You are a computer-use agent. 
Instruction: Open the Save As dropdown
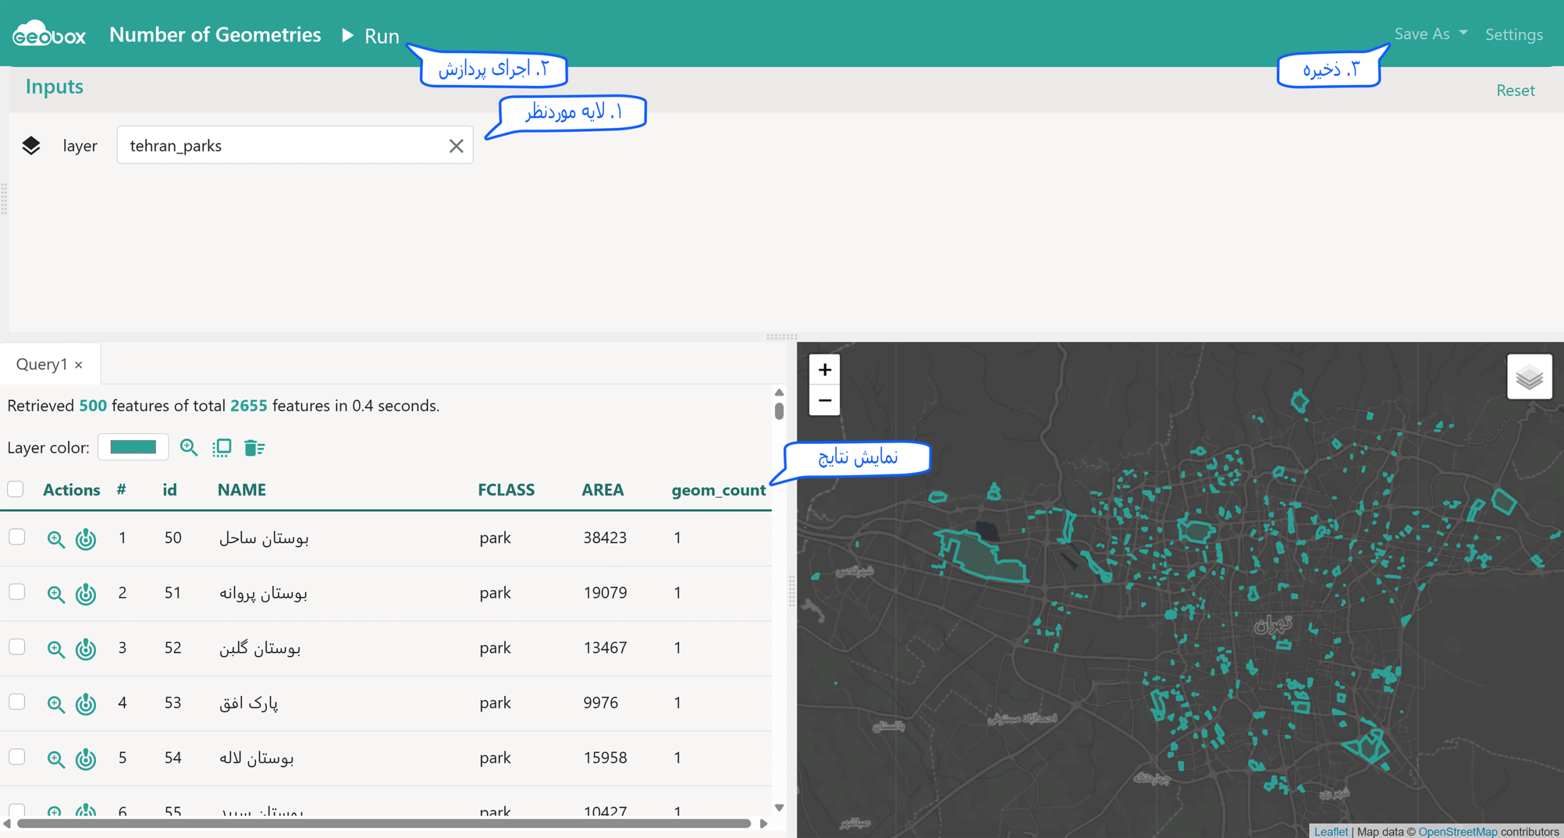(1430, 34)
